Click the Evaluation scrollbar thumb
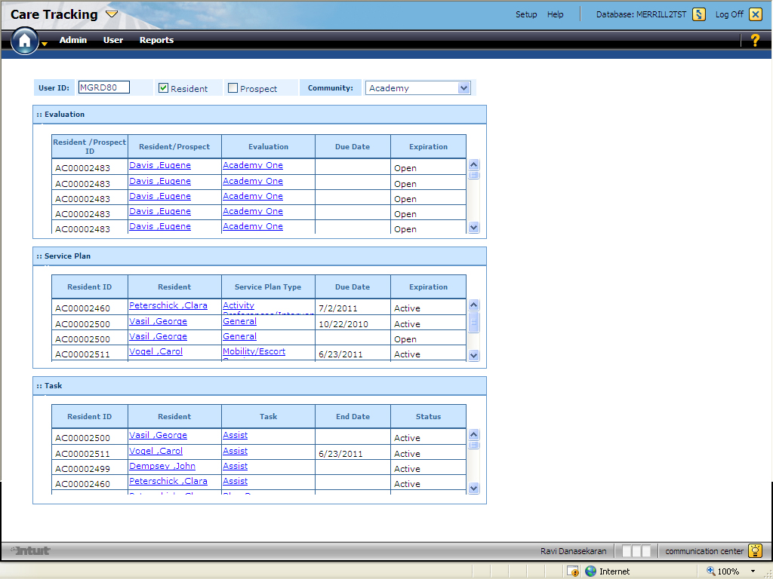This screenshot has height=579, width=773. click(473, 175)
